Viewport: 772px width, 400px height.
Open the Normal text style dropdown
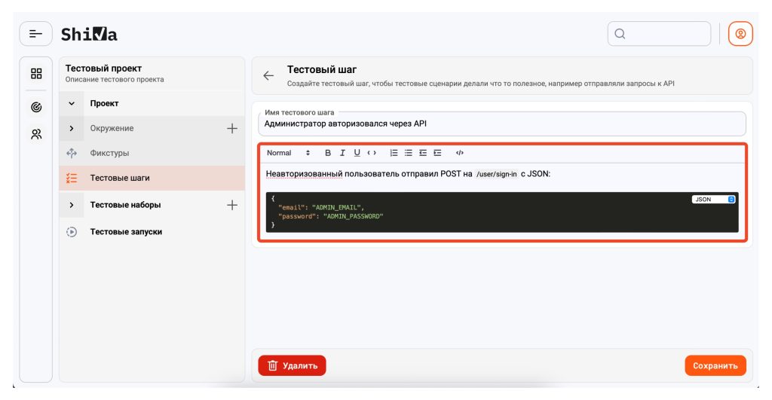point(288,153)
